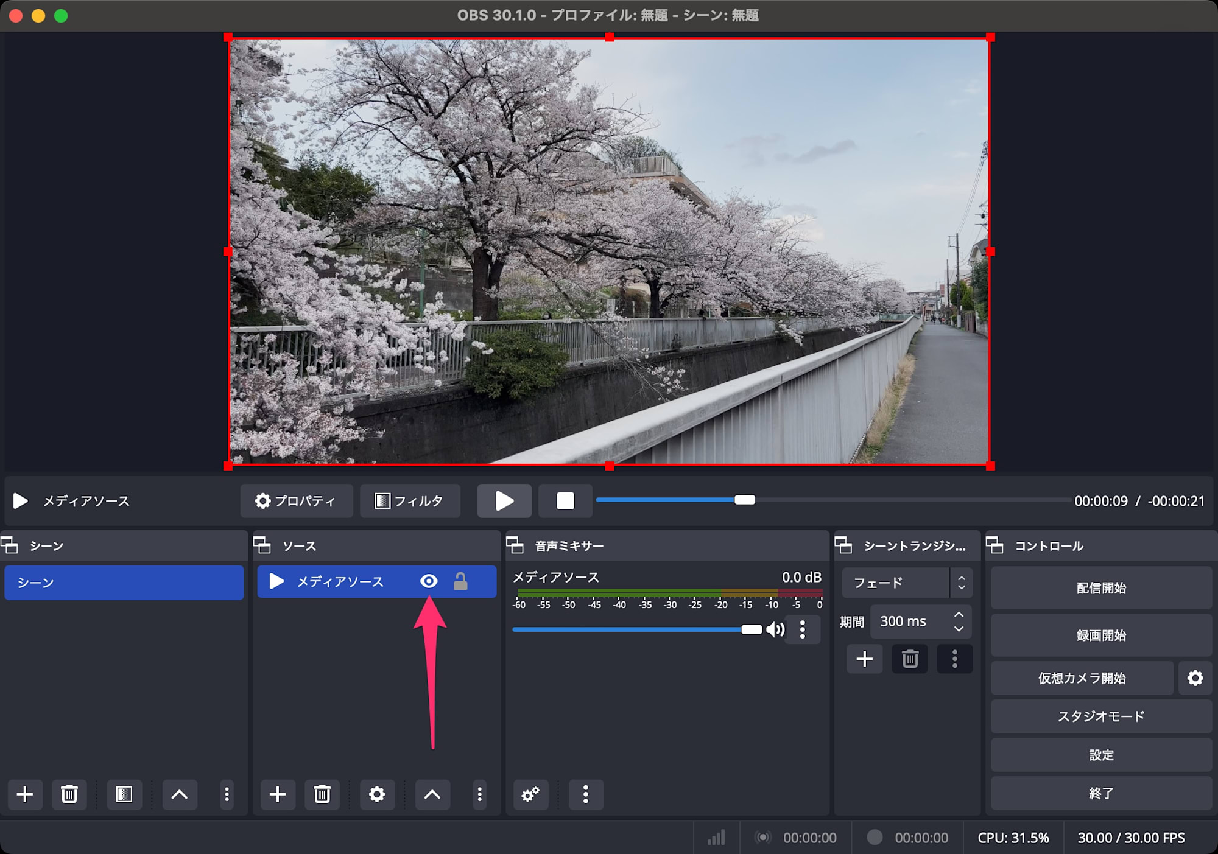Enable スタジオモード
This screenshot has height=854, width=1218.
1101,716
